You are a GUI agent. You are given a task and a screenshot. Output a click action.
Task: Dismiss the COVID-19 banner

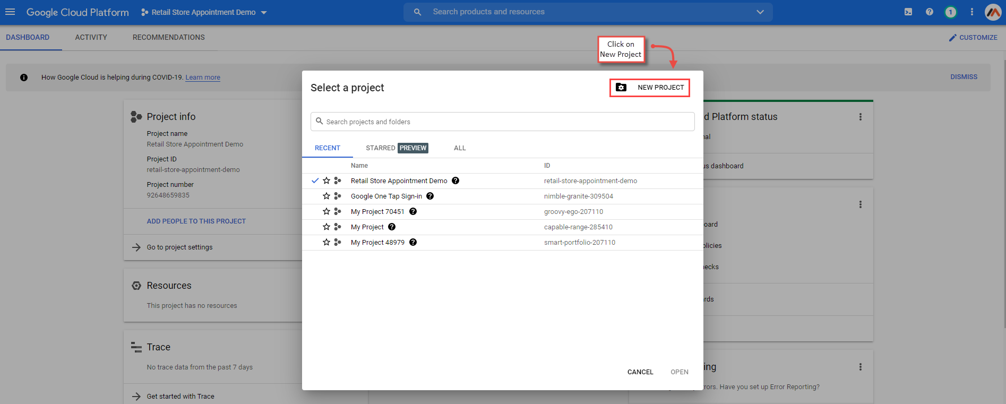pyautogui.click(x=964, y=77)
